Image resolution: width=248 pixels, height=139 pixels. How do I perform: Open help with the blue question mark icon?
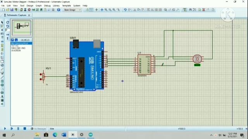point(59,10)
